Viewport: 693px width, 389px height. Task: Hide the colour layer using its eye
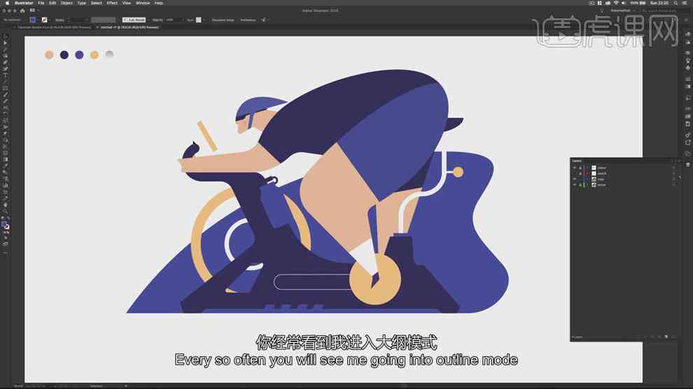click(575, 168)
